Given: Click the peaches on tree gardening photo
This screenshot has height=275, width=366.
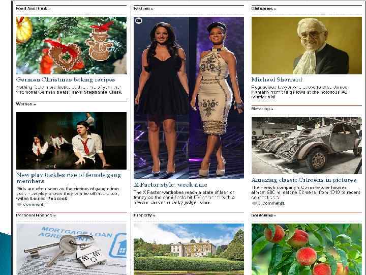Looking at the screenshot, I should [307, 249].
